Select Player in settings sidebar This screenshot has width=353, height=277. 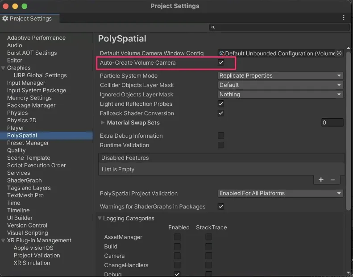[x=16, y=128]
